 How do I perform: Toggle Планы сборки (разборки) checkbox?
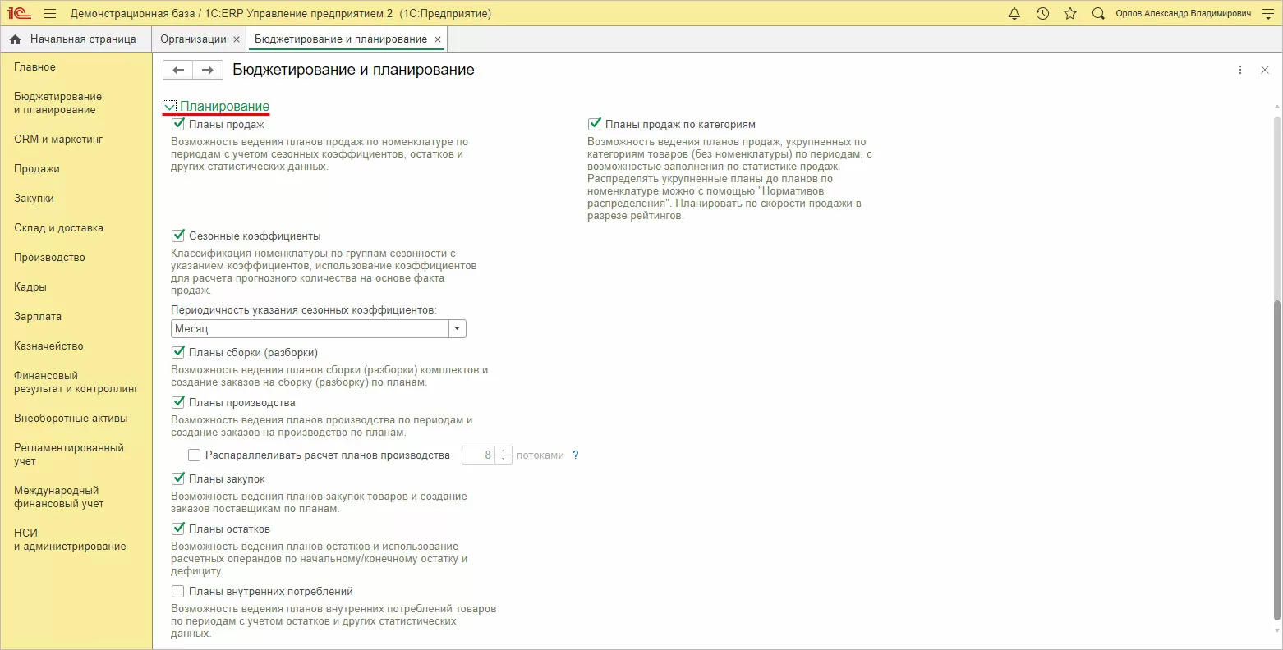click(178, 352)
